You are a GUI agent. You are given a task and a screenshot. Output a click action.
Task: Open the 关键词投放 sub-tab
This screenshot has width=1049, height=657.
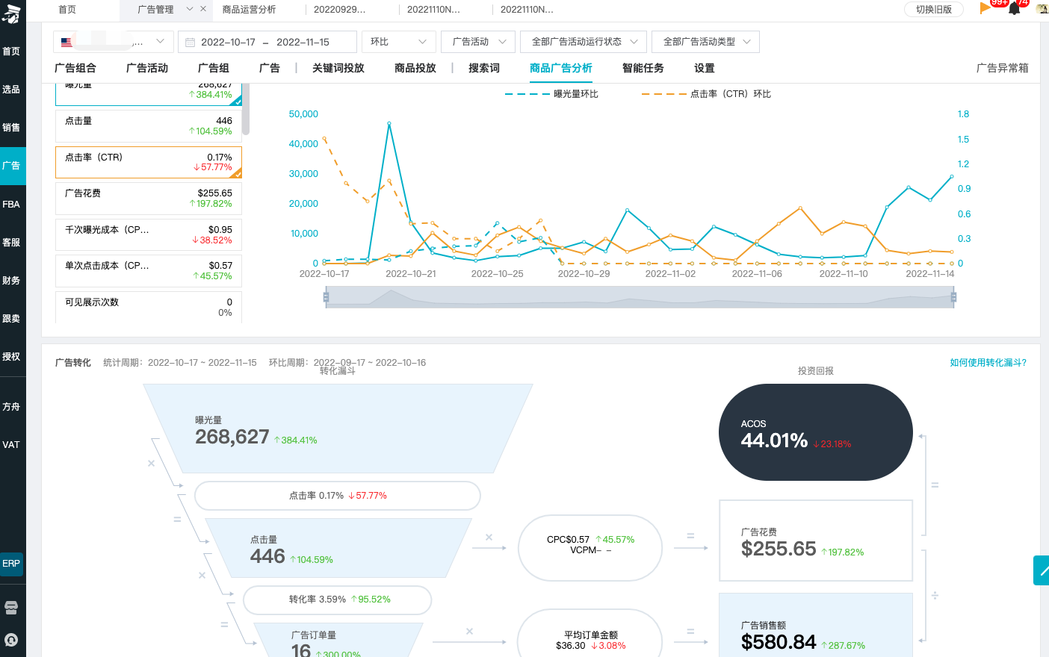click(x=338, y=68)
